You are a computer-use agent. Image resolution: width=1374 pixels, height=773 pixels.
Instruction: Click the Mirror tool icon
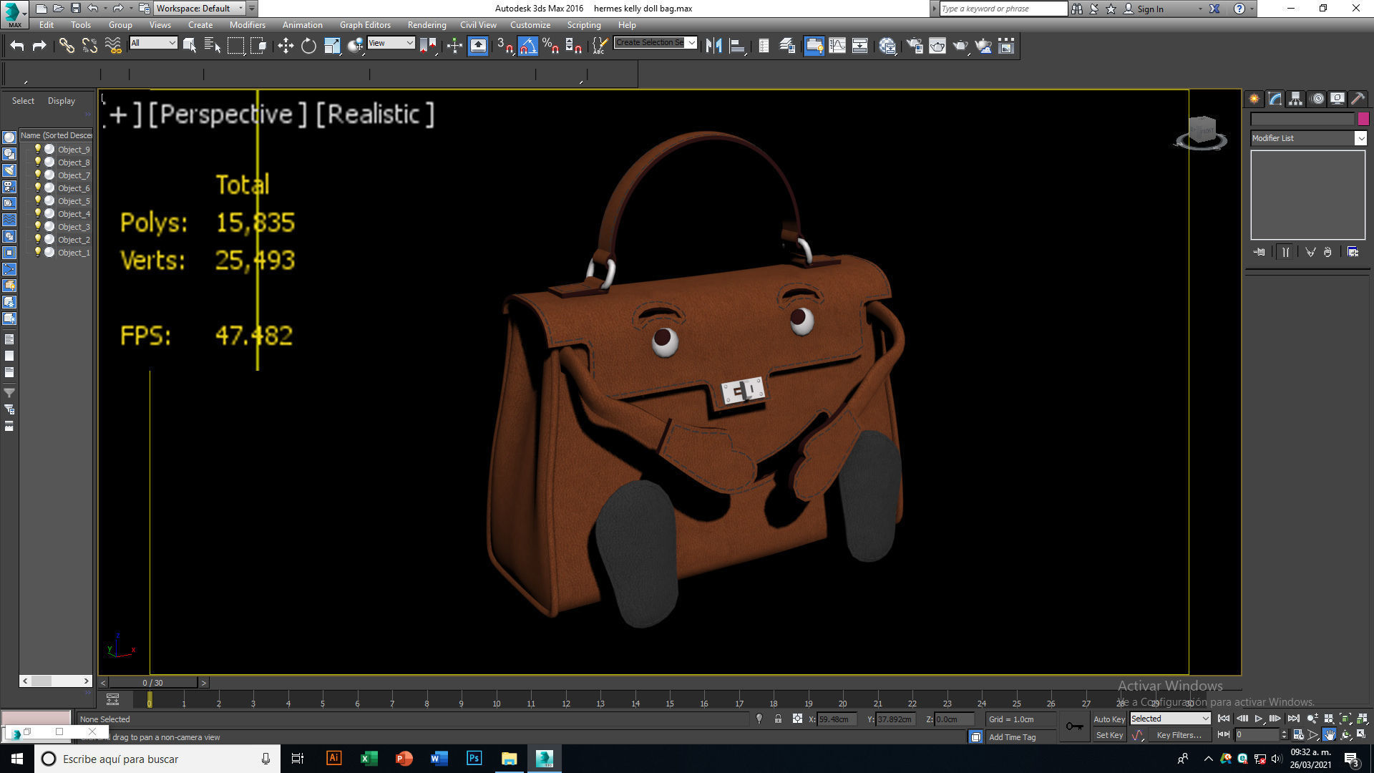coord(713,46)
